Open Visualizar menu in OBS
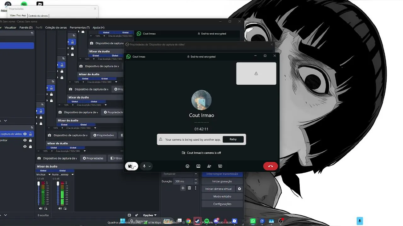The width and height of the screenshot is (403, 226). [x=10, y=28]
